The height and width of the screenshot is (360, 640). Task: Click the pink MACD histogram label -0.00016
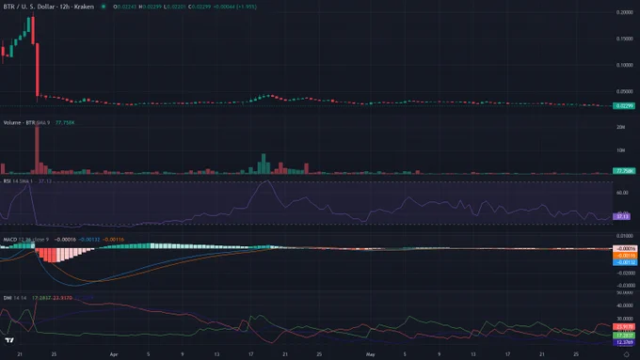(625, 249)
